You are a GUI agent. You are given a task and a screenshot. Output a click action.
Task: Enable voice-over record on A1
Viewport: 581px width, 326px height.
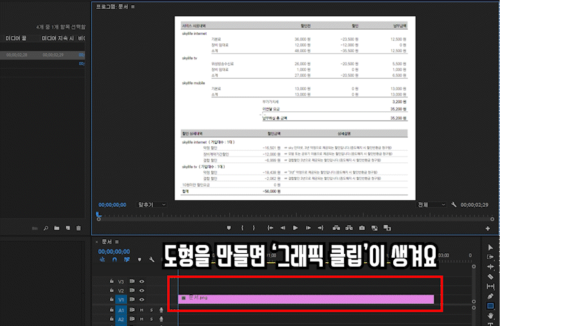click(x=161, y=310)
